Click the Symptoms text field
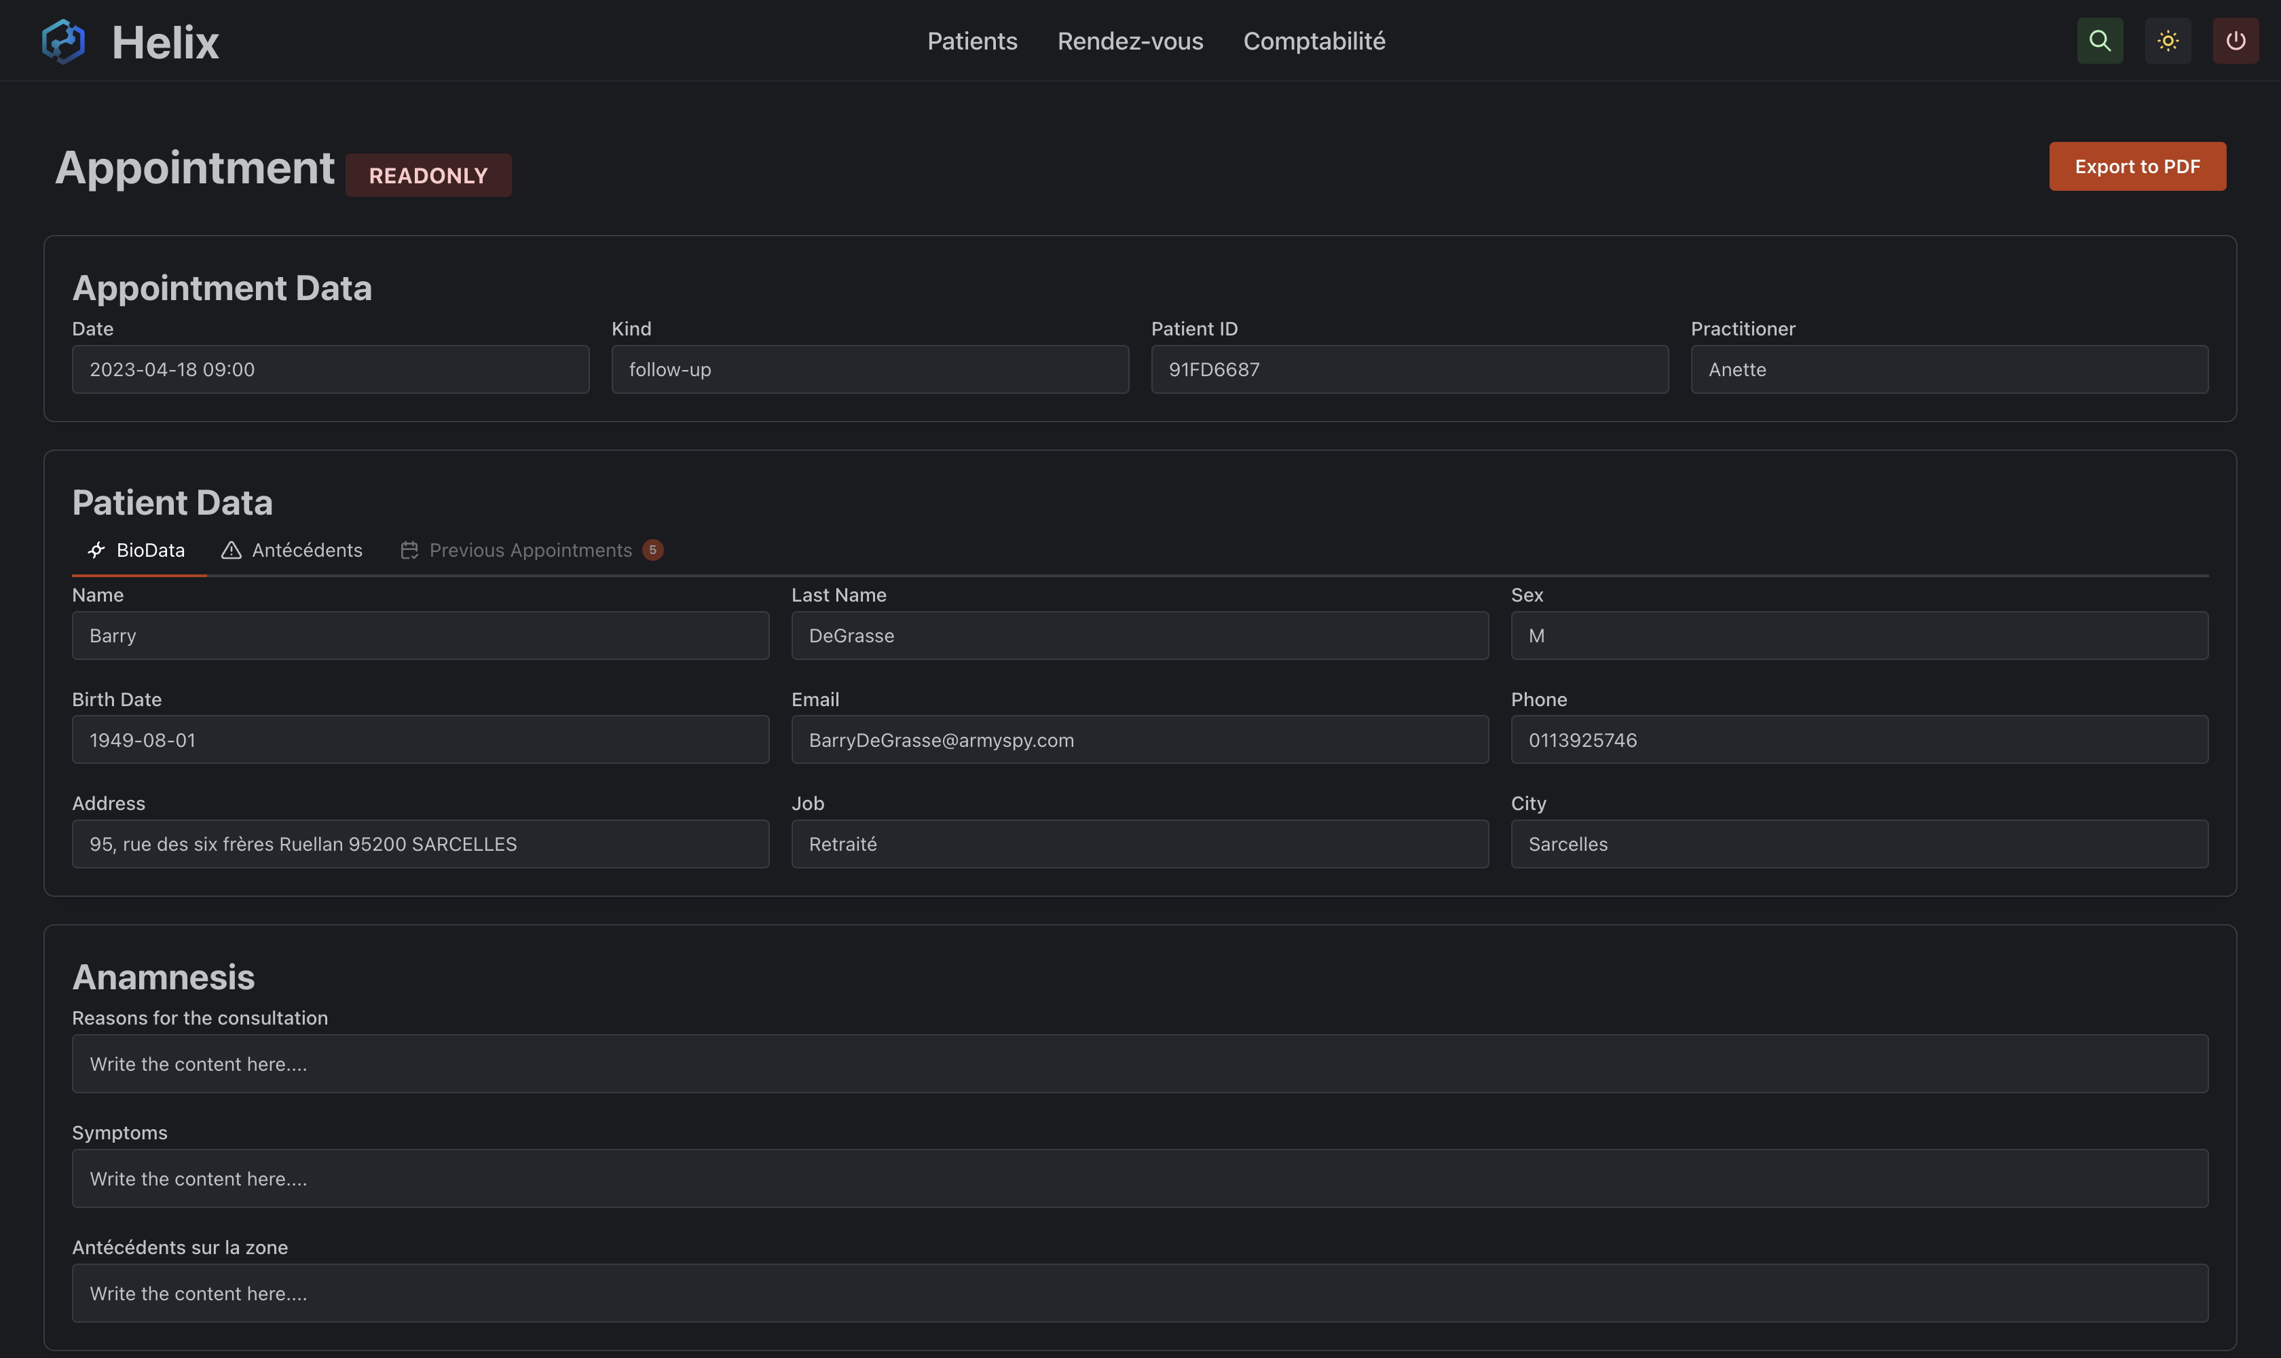Screen dimensions: 2281x1358 pyautogui.click(x=1139, y=1179)
